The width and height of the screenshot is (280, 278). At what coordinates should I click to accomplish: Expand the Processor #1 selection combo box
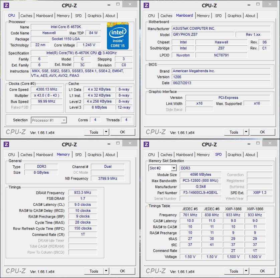64,120
